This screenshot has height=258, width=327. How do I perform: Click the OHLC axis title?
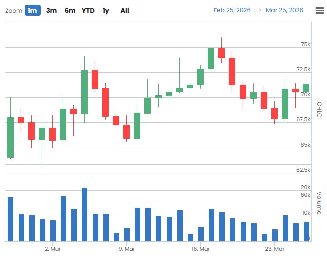pos(319,110)
